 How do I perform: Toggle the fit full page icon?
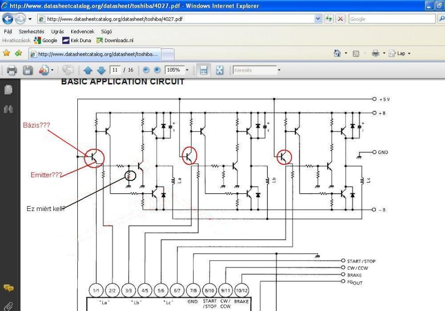pyautogui.click(x=219, y=70)
